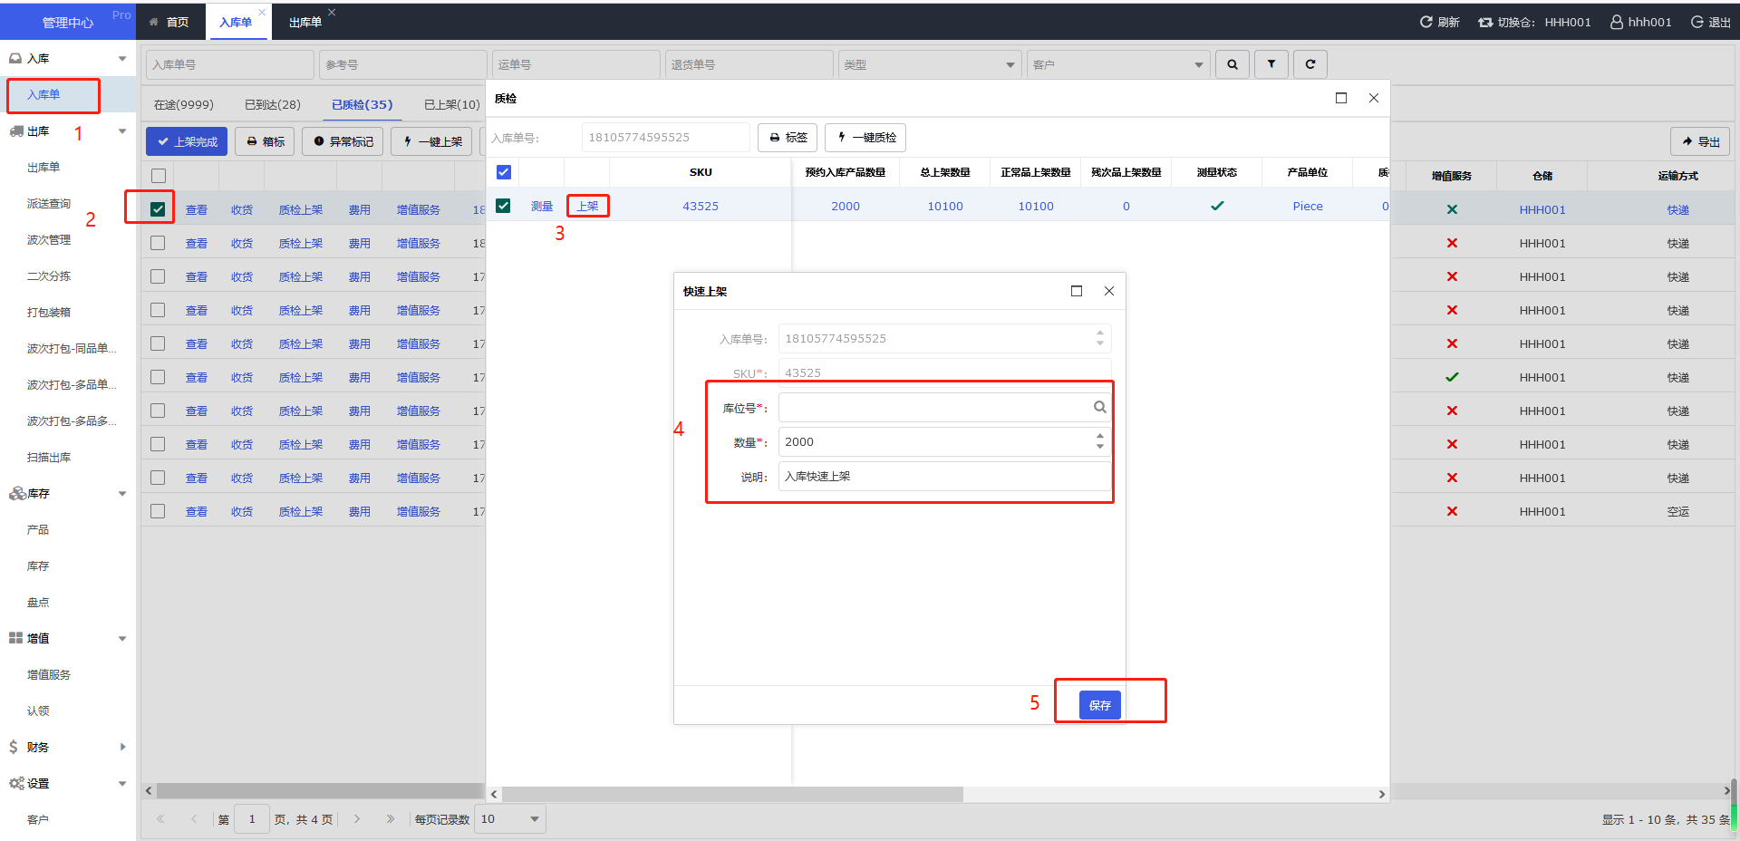Click the filter funnel icon button
Image resolution: width=1740 pixels, height=841 pixels.
[x=1271, y=64]
